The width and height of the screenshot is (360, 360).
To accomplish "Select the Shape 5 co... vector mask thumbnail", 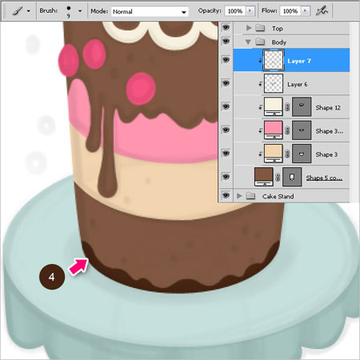I will point(292,177).
